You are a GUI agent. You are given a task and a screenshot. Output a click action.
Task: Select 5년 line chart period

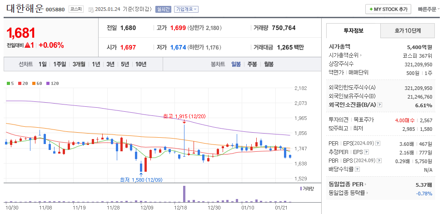pyautogui.click(x=124, y=64)
